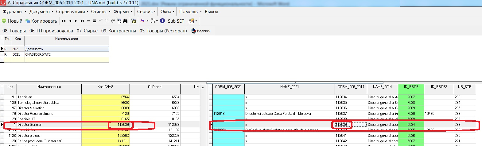Click ID_PROF cell 7087
This screenshot has width=482, height=146.
click(x=411, y=97)
